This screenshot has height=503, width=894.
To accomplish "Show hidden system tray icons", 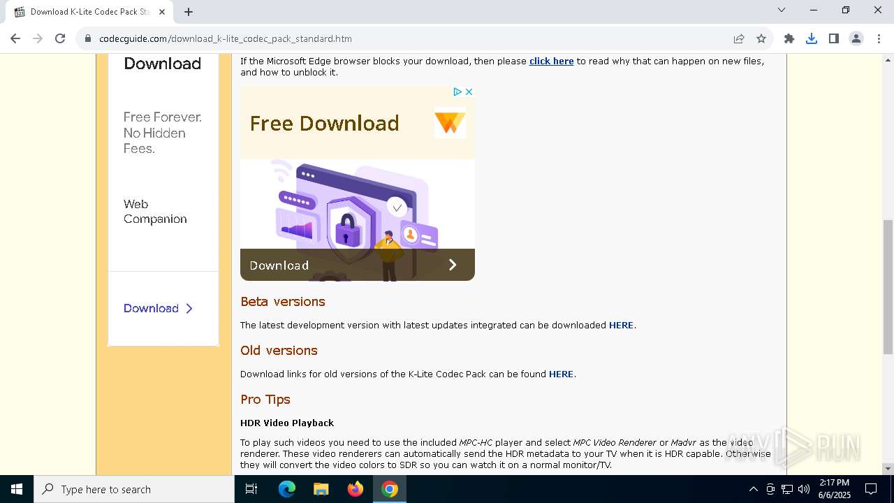I will 753,489.
